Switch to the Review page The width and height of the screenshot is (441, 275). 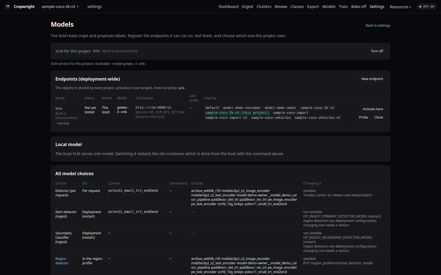[x=281, y=7]
